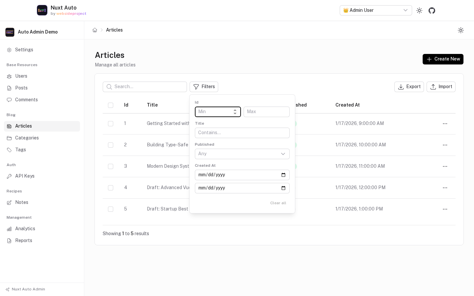
Task: Select the checkbox for article 5
Action: coord(111,209)
